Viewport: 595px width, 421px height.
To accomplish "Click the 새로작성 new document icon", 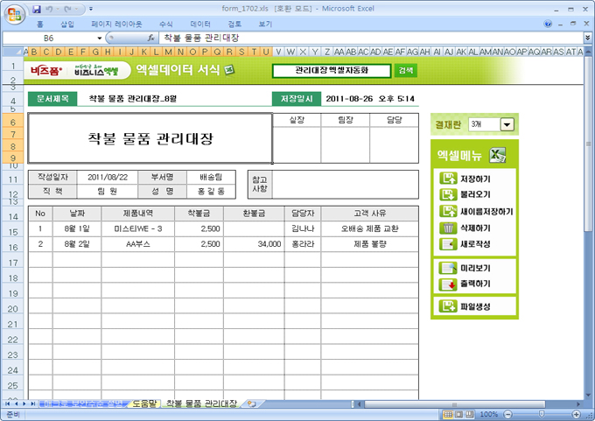I will tap(448, 243).
